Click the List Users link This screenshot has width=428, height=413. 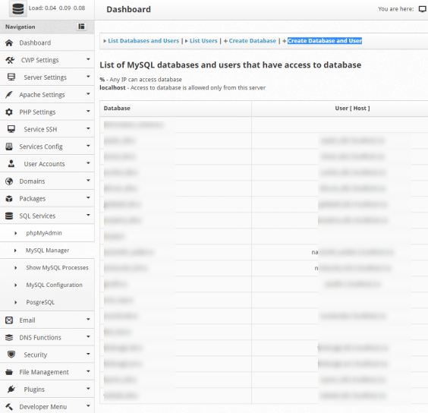point(203,41)
